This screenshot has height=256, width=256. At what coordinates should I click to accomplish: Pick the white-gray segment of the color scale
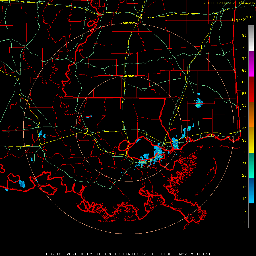coord(251,38)
